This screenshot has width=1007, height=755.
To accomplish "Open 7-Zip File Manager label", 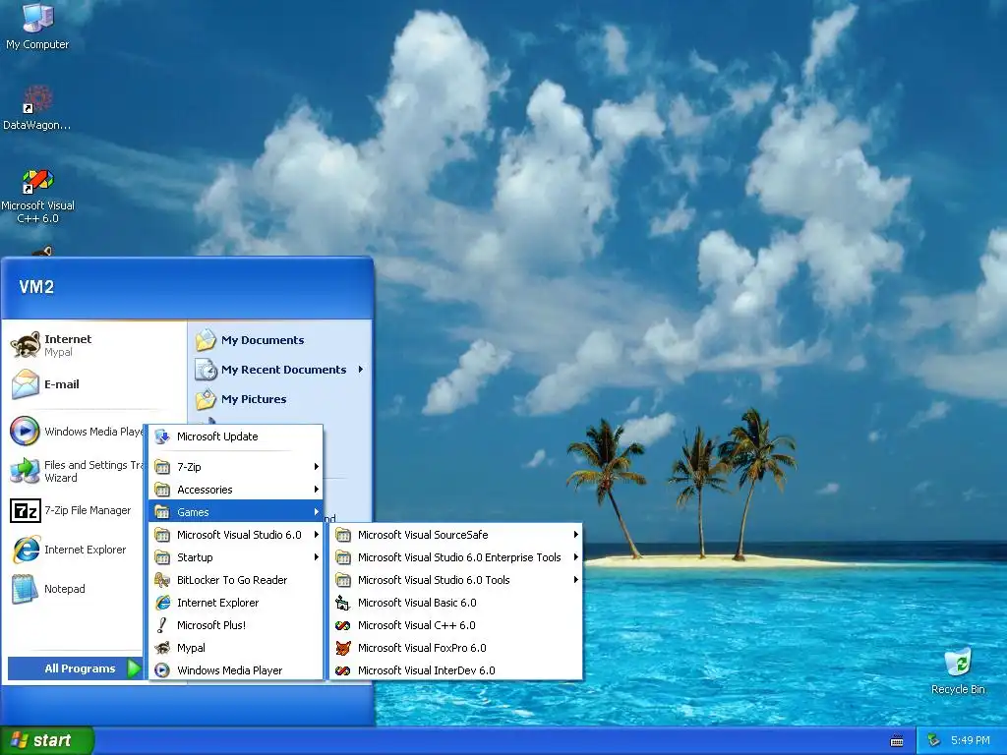I will 88,510.
